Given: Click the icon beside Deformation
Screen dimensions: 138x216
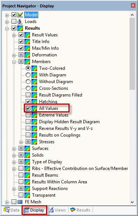Looking at the screenshot, I should [27, 55].
